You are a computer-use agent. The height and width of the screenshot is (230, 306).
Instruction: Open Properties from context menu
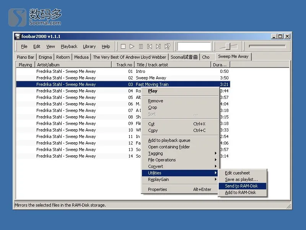(x=179, y=189)
